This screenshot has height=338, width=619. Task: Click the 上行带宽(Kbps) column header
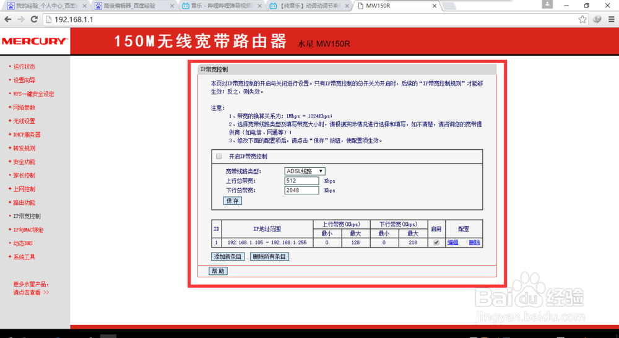(x=341, y=224)
